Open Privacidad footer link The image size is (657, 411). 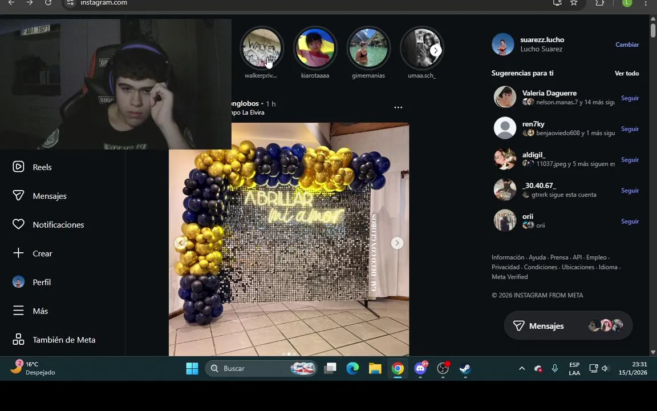[x=506, y=267]
